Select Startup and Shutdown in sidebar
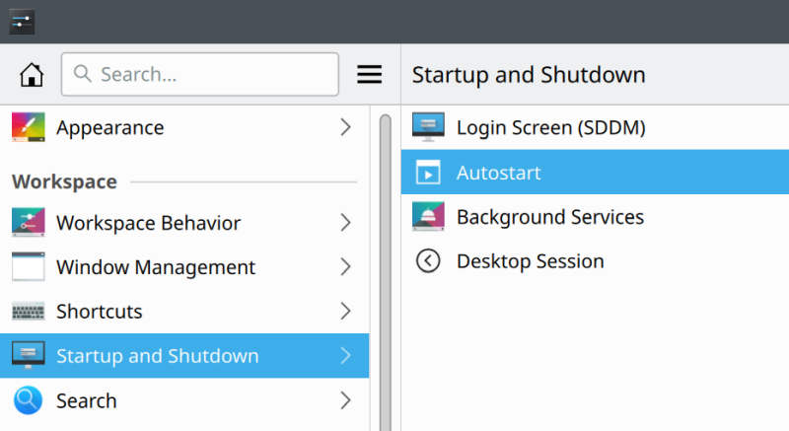The image size is (789, 431). (184, 356)
